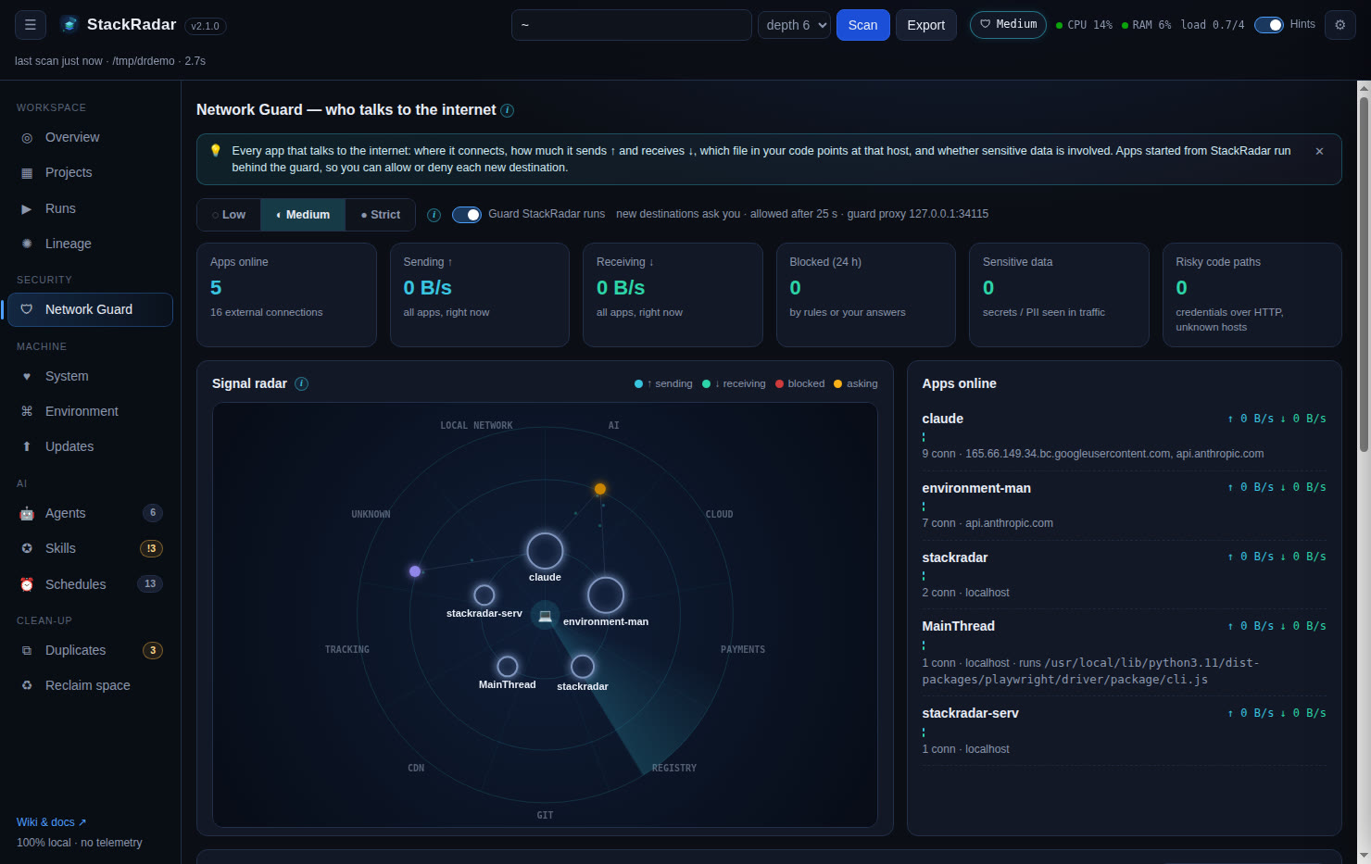Click the Risky code paths card
The image size is (1371, 864).
click(1252, 294)
